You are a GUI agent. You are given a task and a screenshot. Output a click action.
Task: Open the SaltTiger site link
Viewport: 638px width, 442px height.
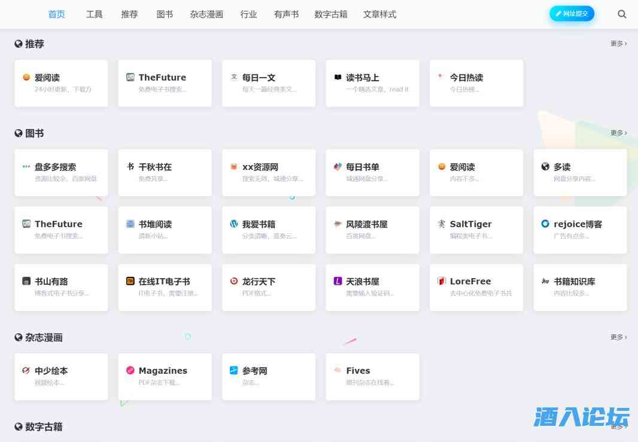tap(476, 229)
